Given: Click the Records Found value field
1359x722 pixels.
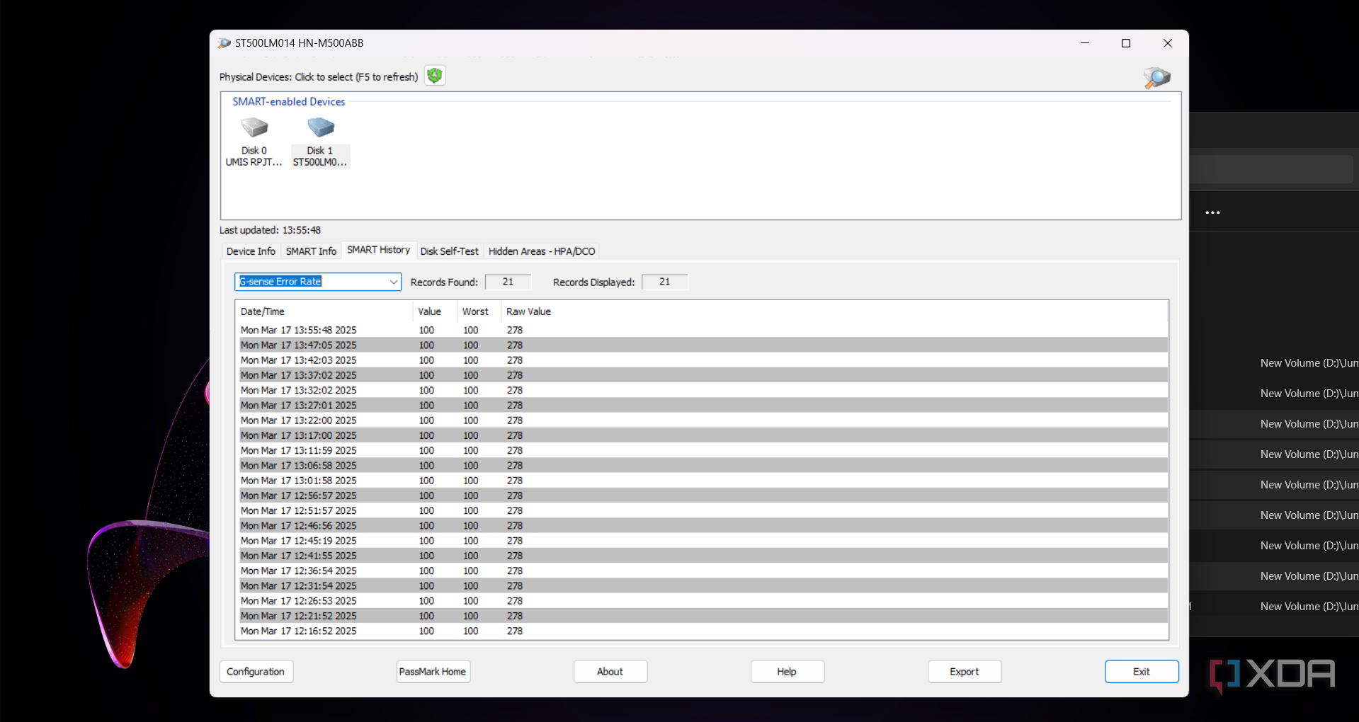Looking at the screenshot, I should coord(508,282).
